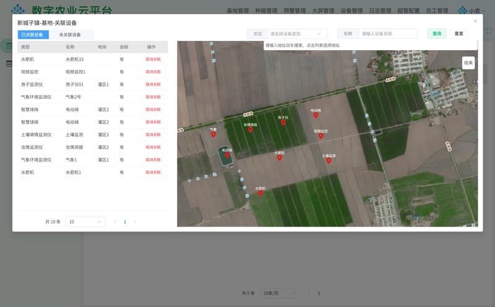This screenshot has width=495, height=307.
Task: Click the 重置 button
Action: pyautogui.click(x=458, y=34)
